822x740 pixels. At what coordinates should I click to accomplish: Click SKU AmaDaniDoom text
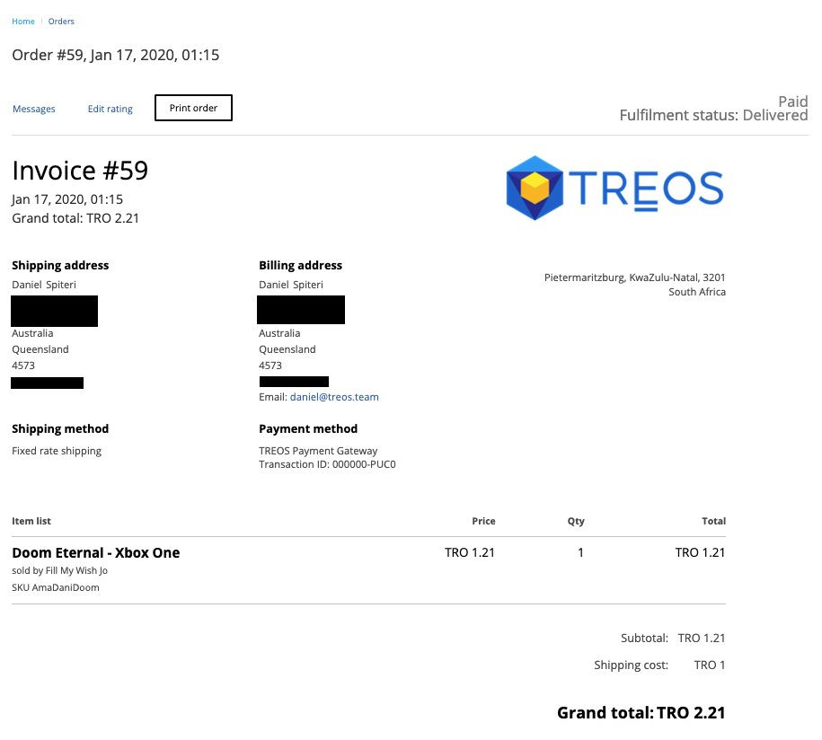pyautogui.click(x=56, y=587)
